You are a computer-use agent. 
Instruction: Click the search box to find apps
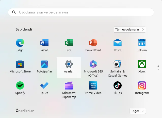pos(81,12)
